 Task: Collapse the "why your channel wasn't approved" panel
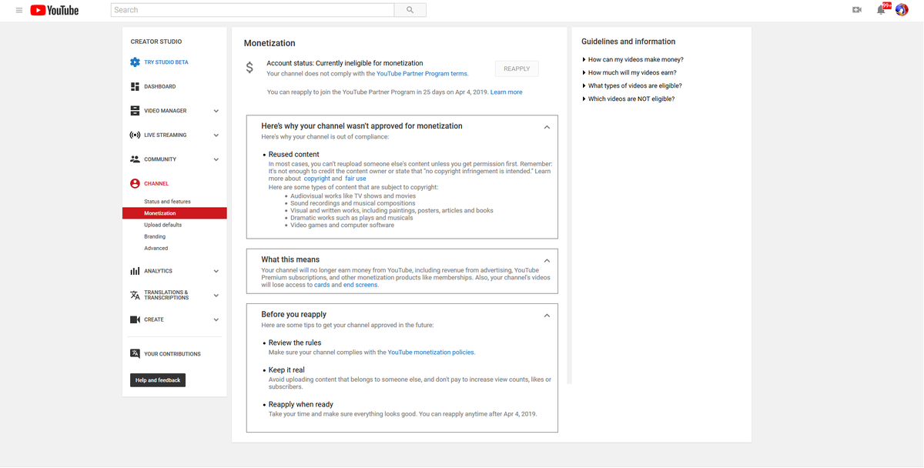coord(547,127)
